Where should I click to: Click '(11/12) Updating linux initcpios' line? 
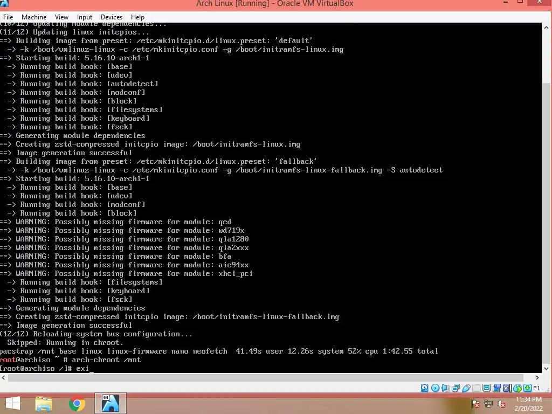pyautogui.click(x=74, y=32)
